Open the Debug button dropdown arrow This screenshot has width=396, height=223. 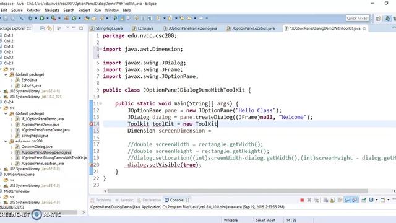pyautogui.click(x=36, y=18)
